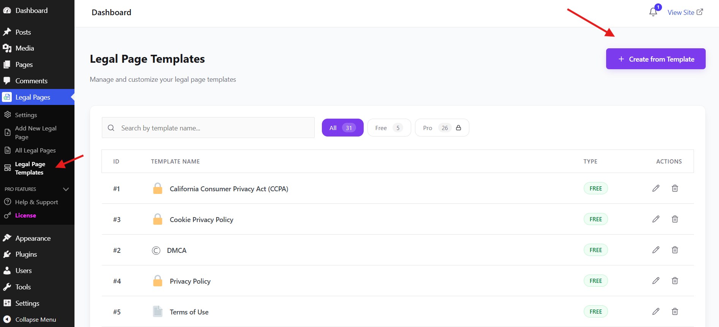Open the License link in sidebar
Screen dimensions: 719x327
25,215
